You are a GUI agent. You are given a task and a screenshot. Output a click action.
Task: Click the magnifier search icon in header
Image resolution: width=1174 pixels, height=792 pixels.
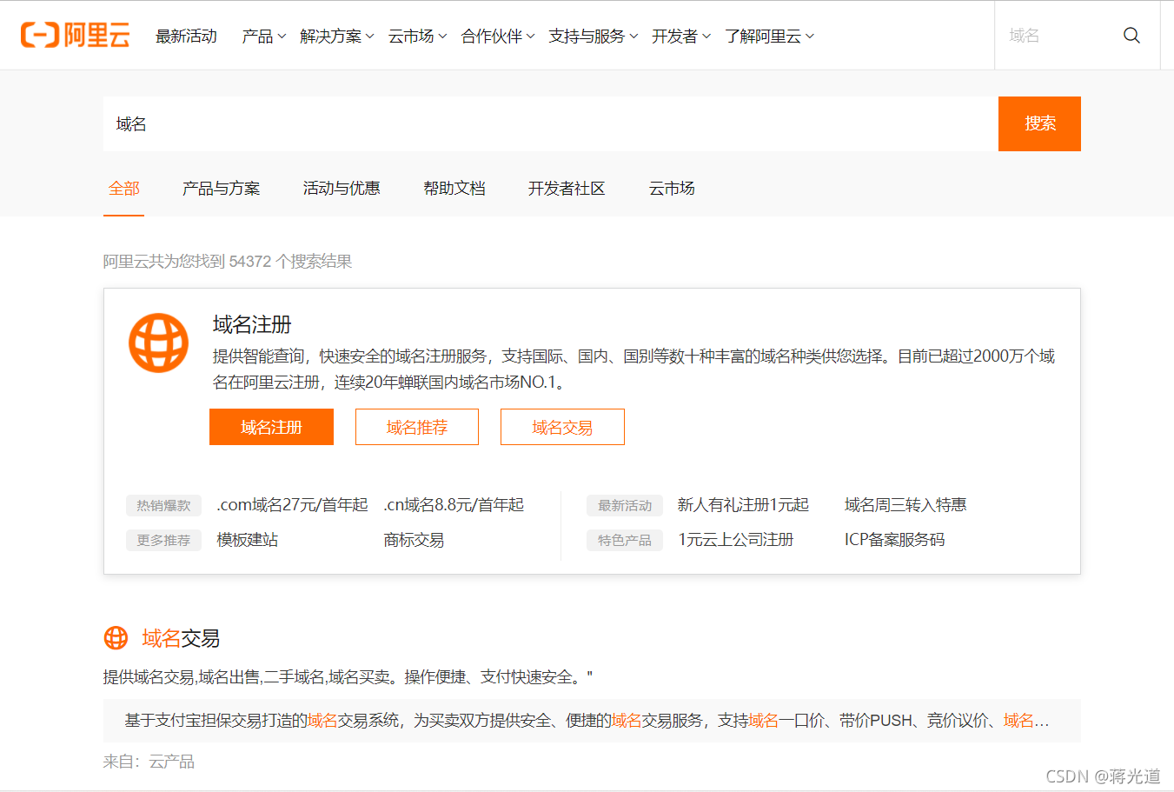(x=1131, y=36)
